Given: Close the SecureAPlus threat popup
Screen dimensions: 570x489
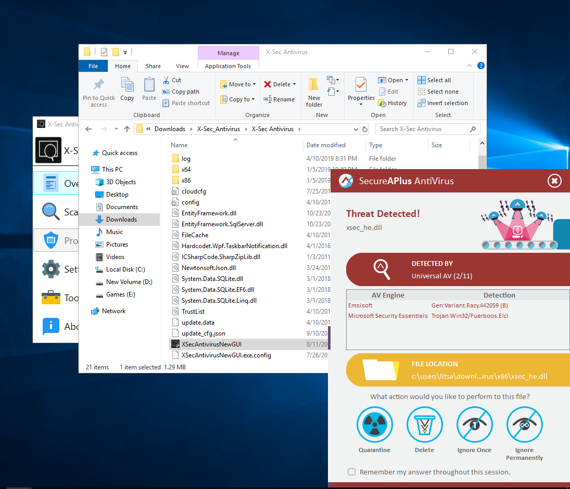Looking at the screenshot, I should pos(554,181).
